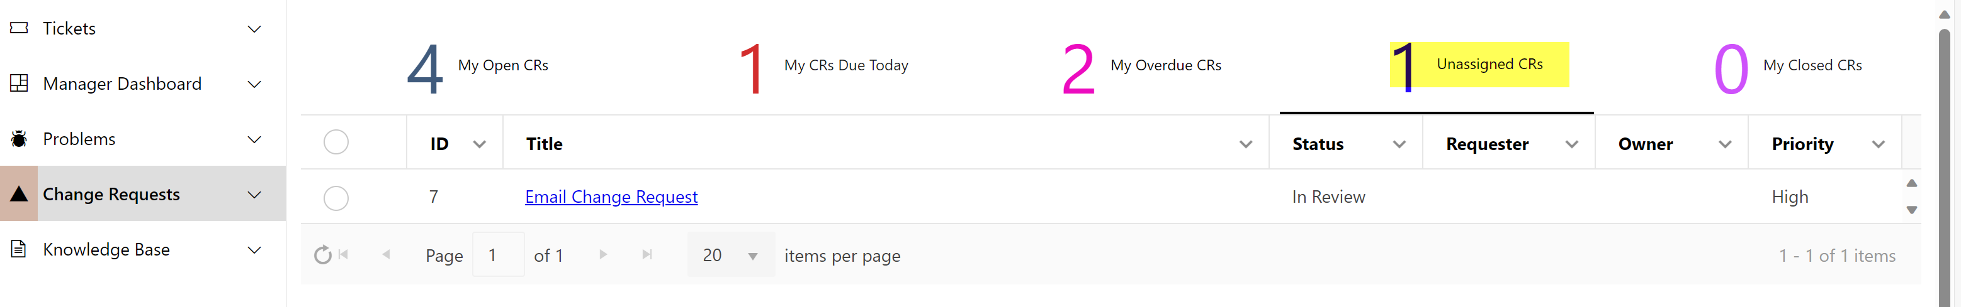Click the Change Requests triangle icon

tap(19, 195)
